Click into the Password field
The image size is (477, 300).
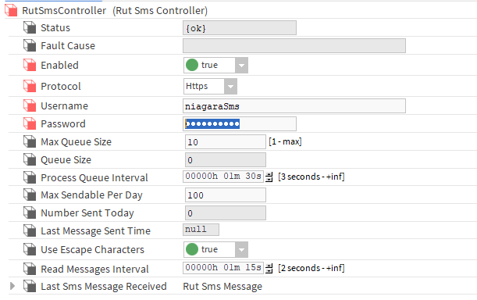point(240,124)
